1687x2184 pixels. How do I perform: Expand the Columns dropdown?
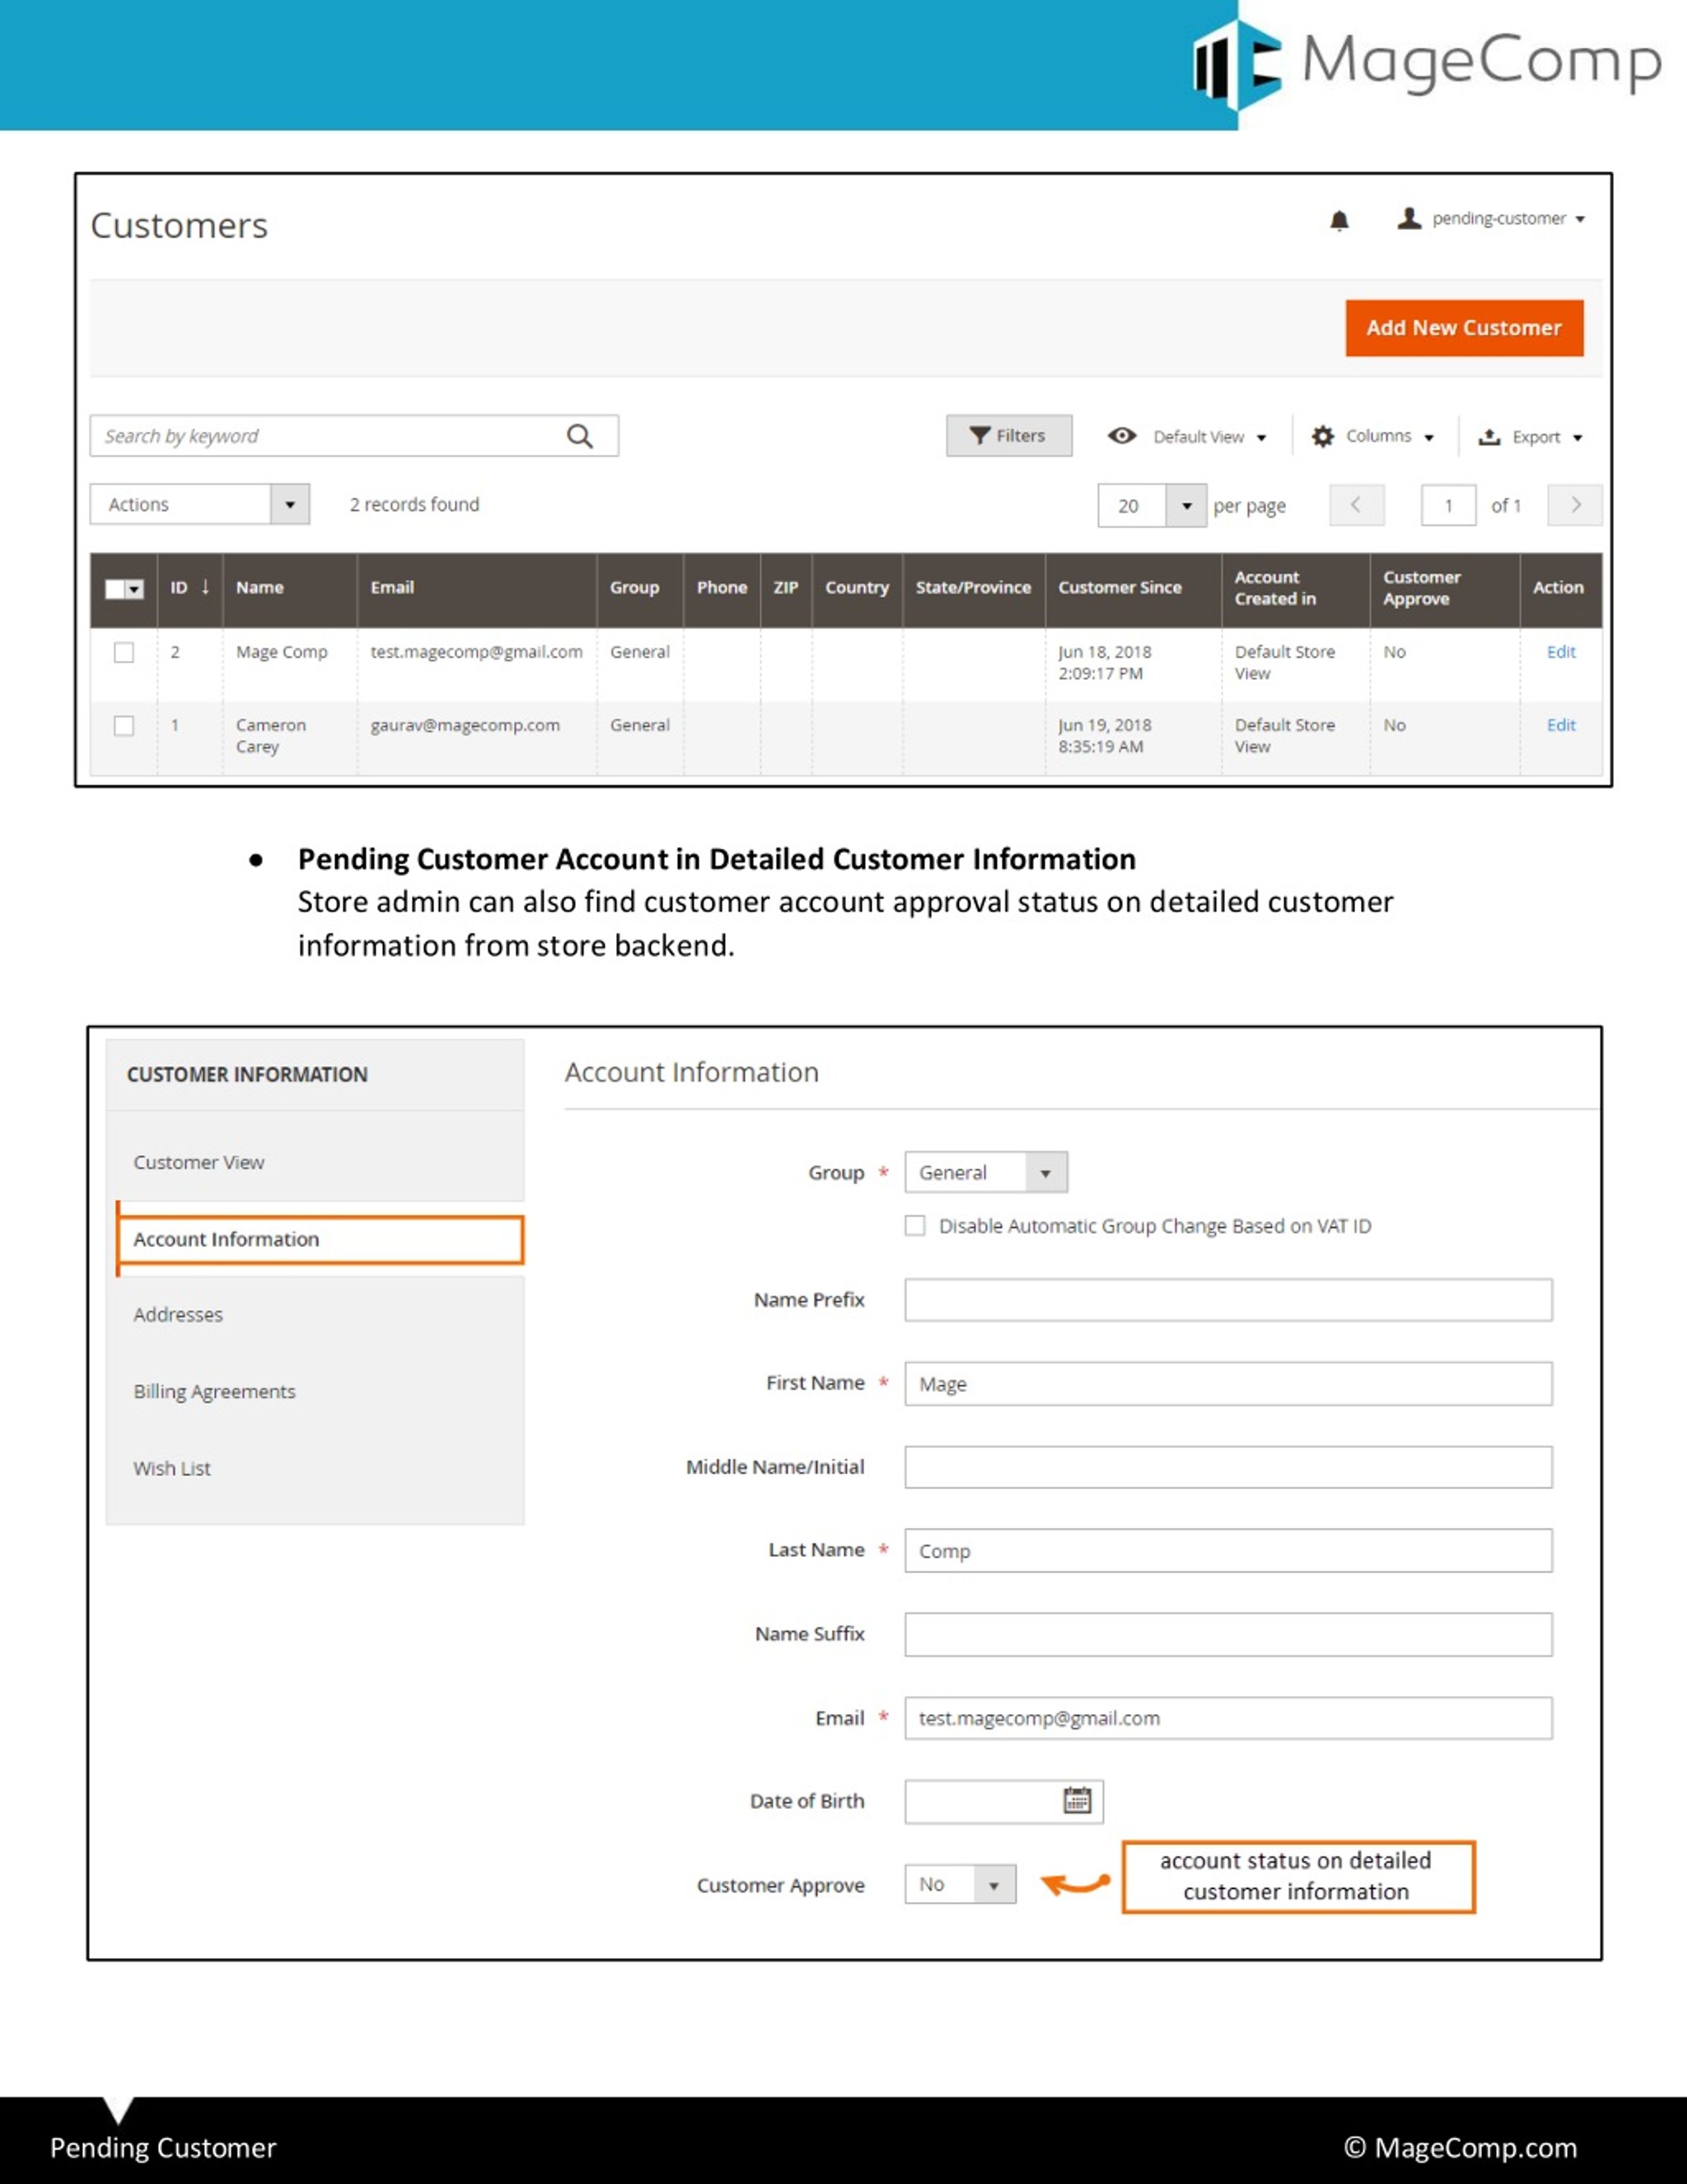click(1389, 436)
